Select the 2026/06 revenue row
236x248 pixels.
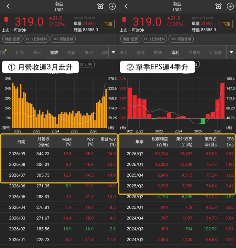point(59,186)
